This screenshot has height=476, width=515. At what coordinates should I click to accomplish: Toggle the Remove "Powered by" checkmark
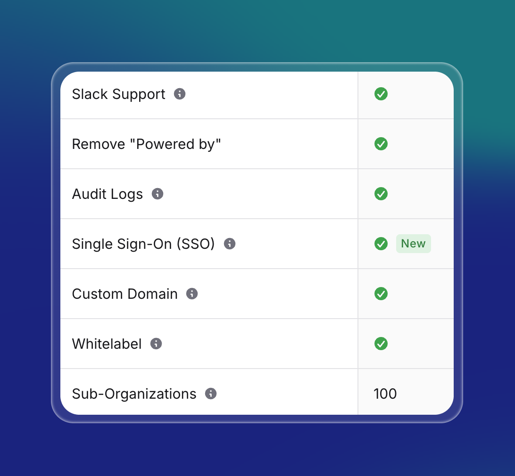coord(381,144)
